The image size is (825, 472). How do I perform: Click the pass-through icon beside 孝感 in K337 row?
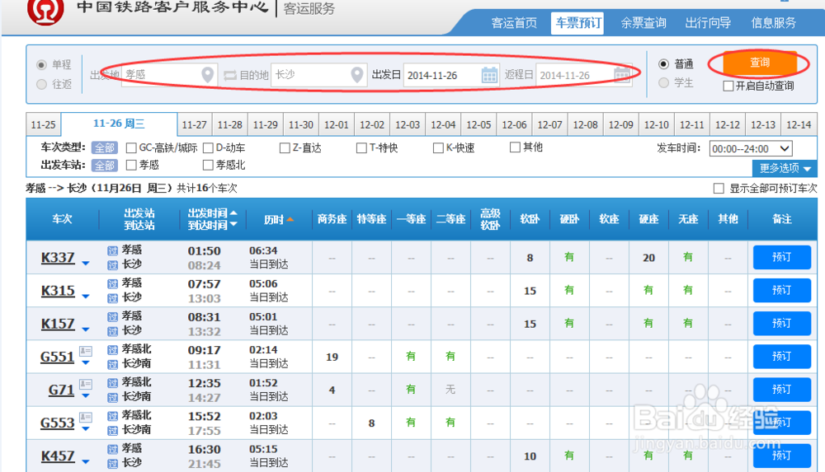[112, 250]
